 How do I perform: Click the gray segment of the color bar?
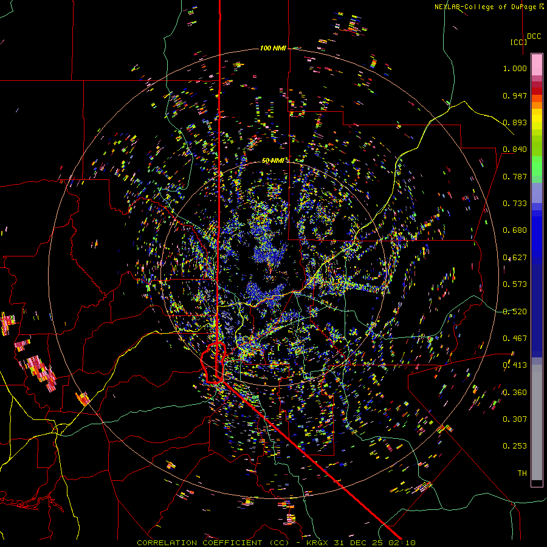(537, 422)
